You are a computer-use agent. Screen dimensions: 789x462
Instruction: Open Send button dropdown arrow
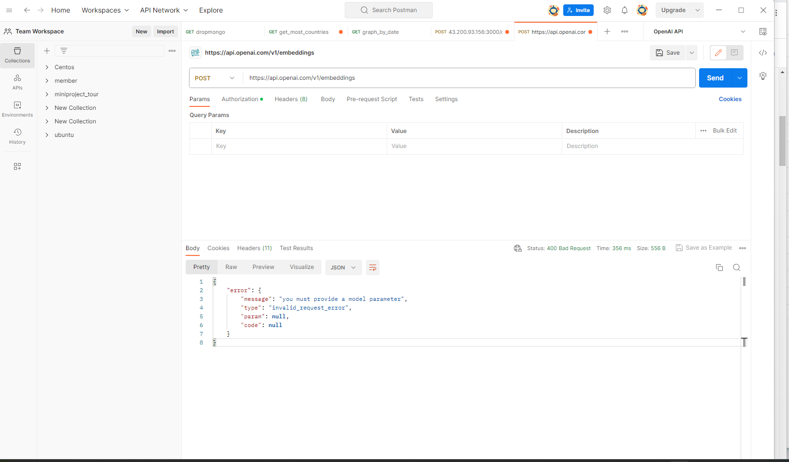740,78
